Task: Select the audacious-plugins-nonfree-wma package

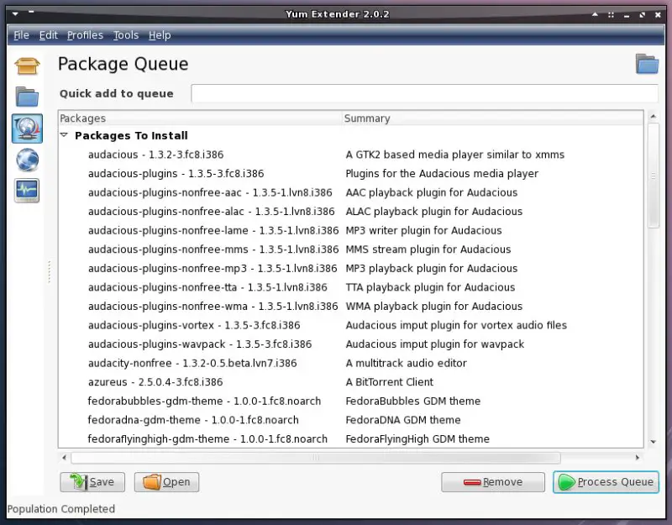Action: pos(351,306)
